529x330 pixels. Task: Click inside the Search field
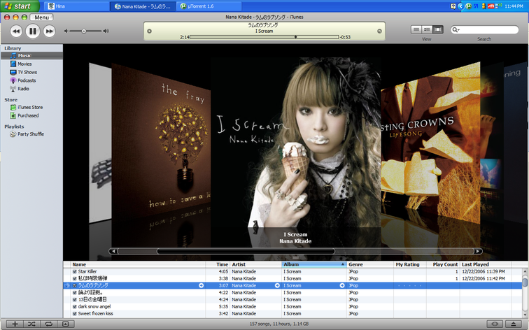coord(488,29)
